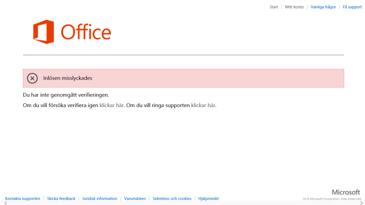Click 'Du har inte genomgått verifieringen.' text
Screen dimensions: 365x205
pos(66,95)
